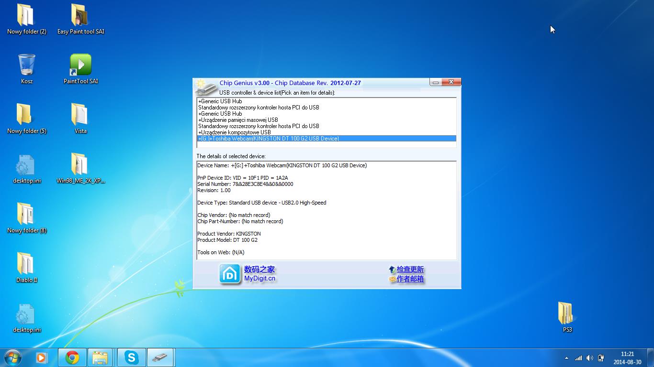This screenshot has height=367, width=654.
Task: Click the Chip Genius USB drive title icon
Action: (x=205, y=87)
